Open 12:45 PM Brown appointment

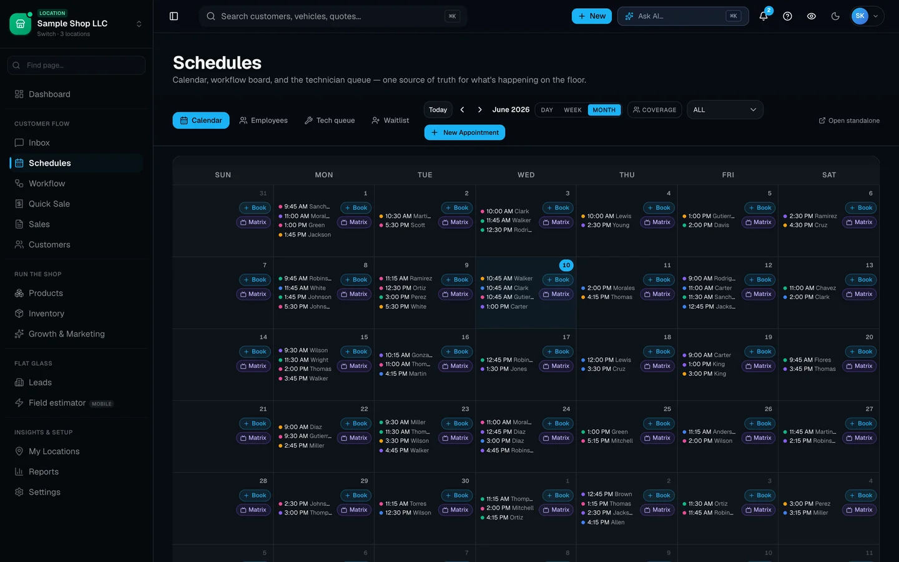click(x=606, y=494)
